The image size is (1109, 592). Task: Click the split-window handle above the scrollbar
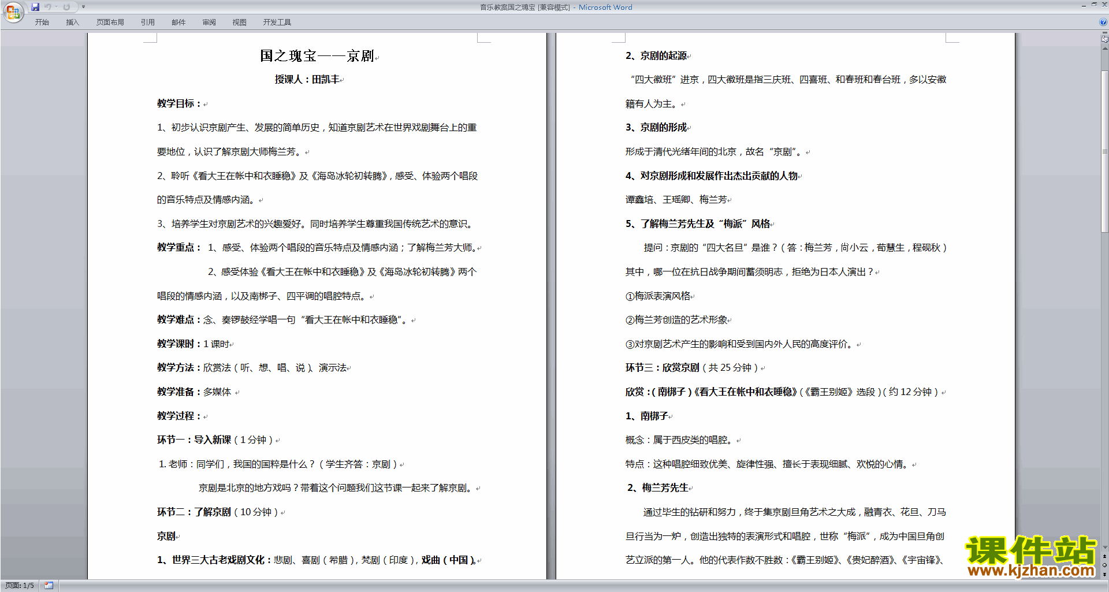click(1105, 32)
